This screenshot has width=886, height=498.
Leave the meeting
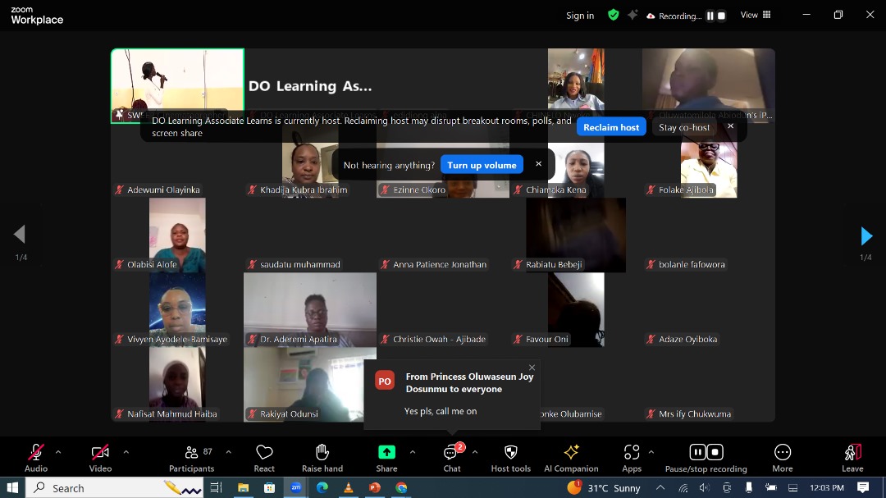coord(852,453)
